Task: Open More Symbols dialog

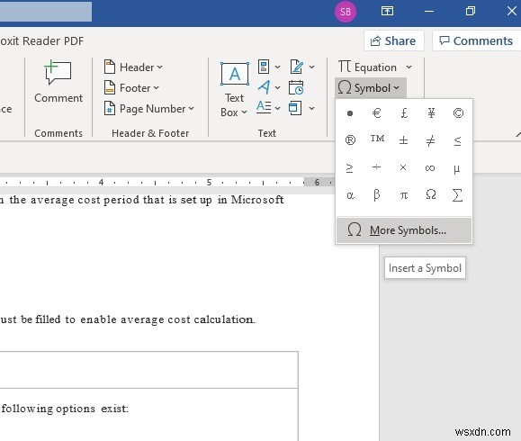Action: tap(404, 230)
